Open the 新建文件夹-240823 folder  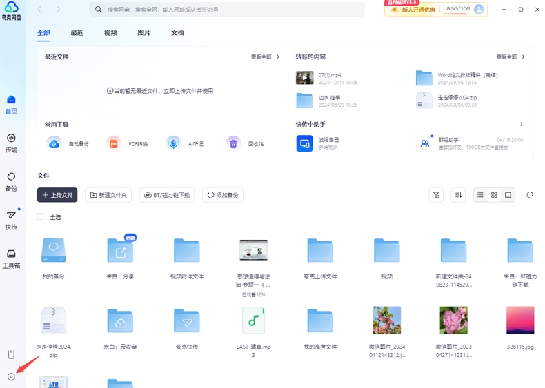pos(453,250)
